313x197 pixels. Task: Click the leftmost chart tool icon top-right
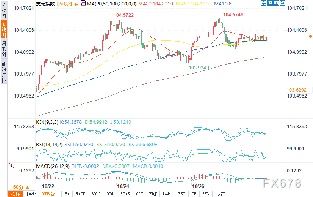263,4
